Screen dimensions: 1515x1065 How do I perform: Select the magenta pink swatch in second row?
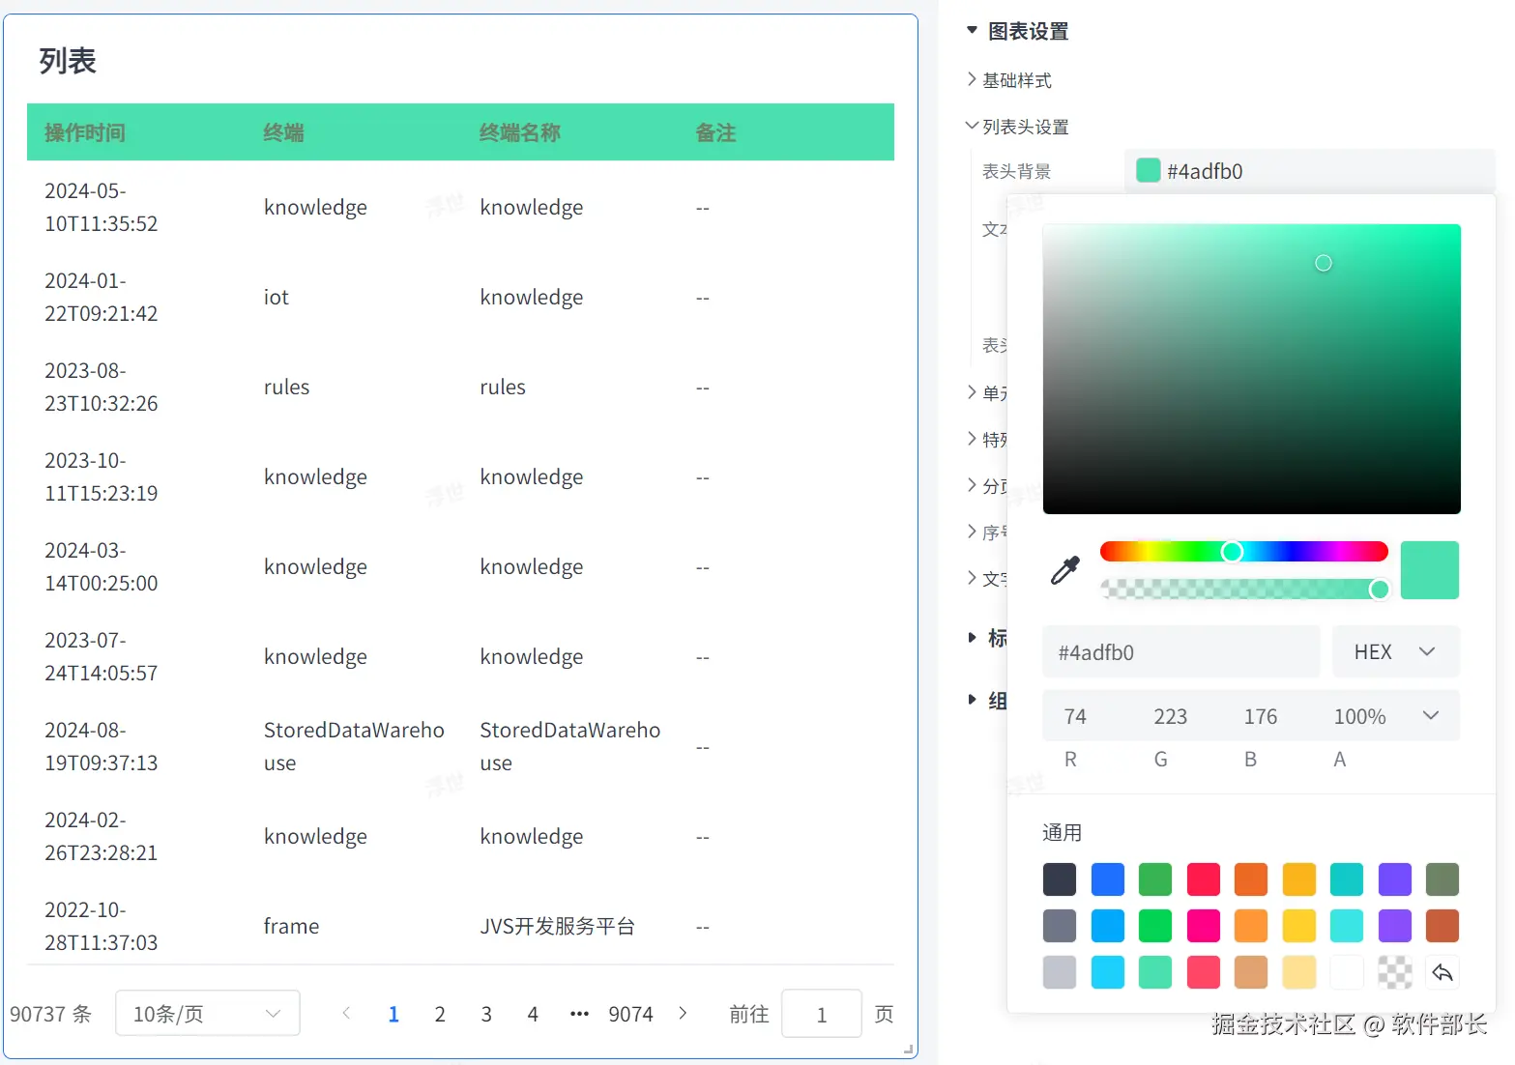(1204, 926)
